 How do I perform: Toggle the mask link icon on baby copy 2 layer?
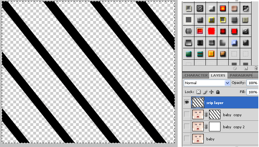206,127
